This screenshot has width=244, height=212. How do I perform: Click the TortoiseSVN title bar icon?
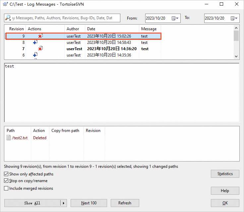pos(5,4)
